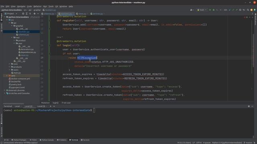
Task: Expand the product folder in tree
Action: (14, 40)
